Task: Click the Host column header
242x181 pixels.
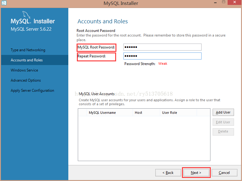Action: pos(138,113)
